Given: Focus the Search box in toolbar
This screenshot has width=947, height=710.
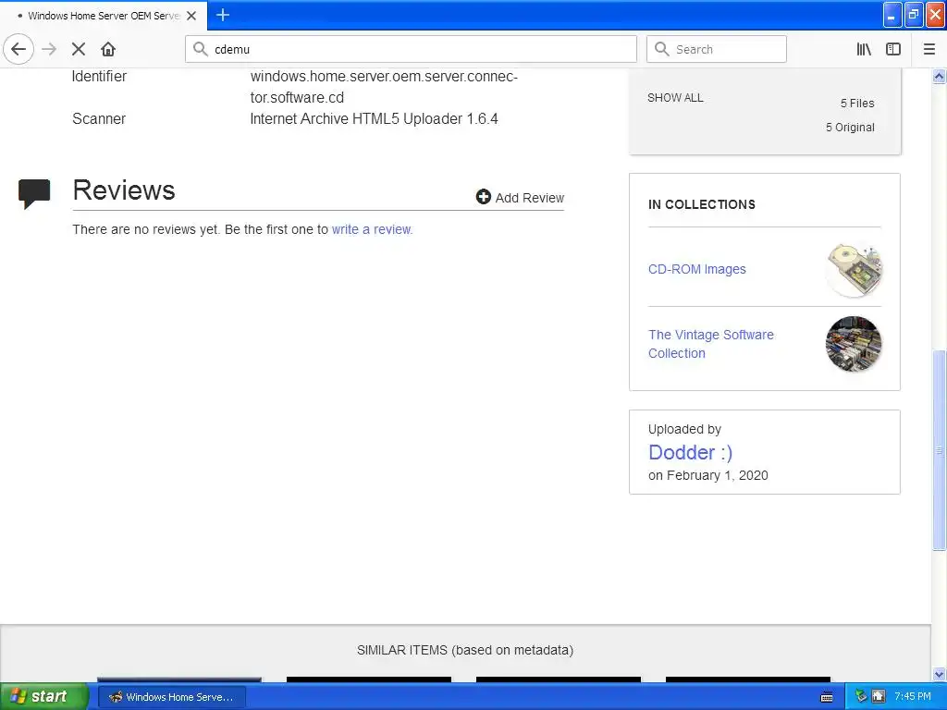Looking at the screenshot, I should (x=717, y=49).
